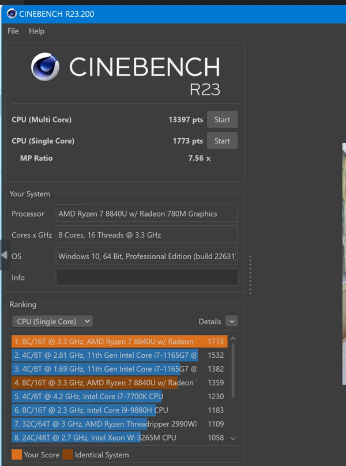Click the ranking list vertical scrollbar thumb
Image resolution: width=346 pixels, height=466 pixels.
(233, 370)
